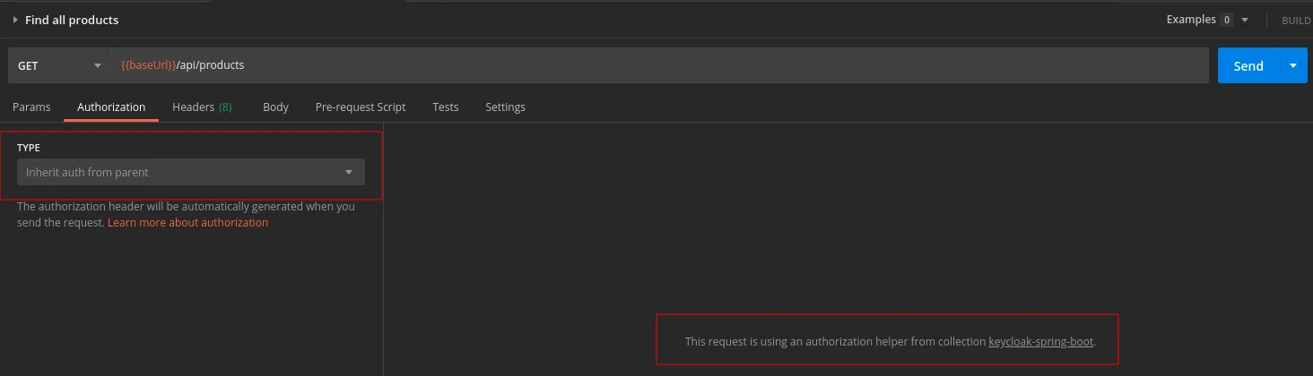Switch to the Params tab

31,107
